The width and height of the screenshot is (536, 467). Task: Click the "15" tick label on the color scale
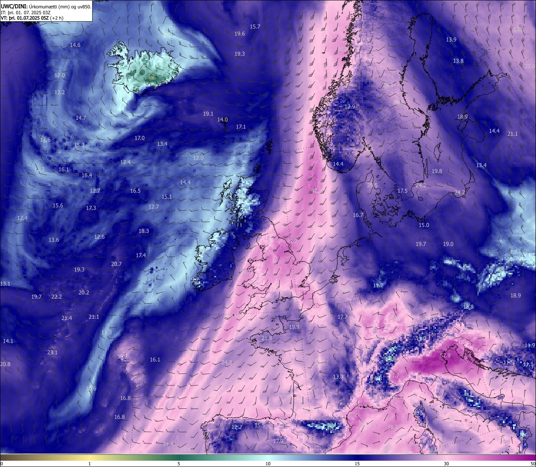(357, 464)
